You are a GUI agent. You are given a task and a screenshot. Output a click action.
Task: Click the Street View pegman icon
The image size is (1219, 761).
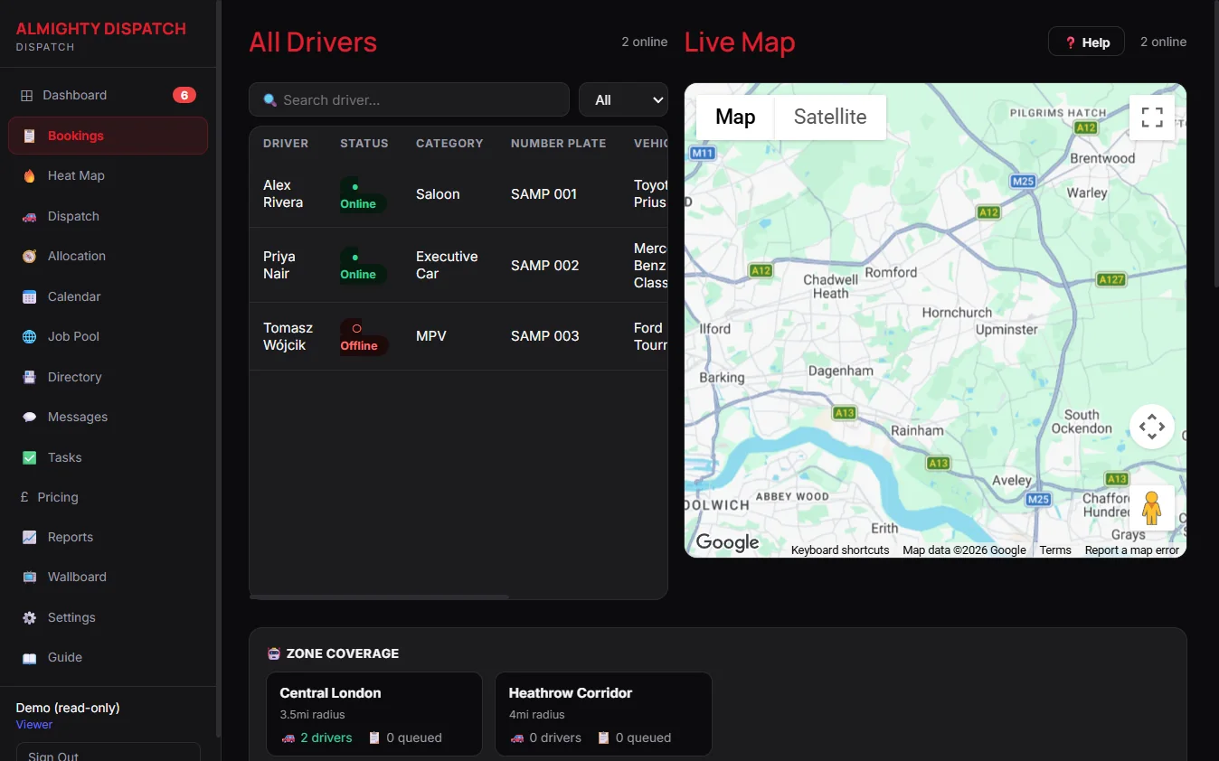pos(1152,508)
